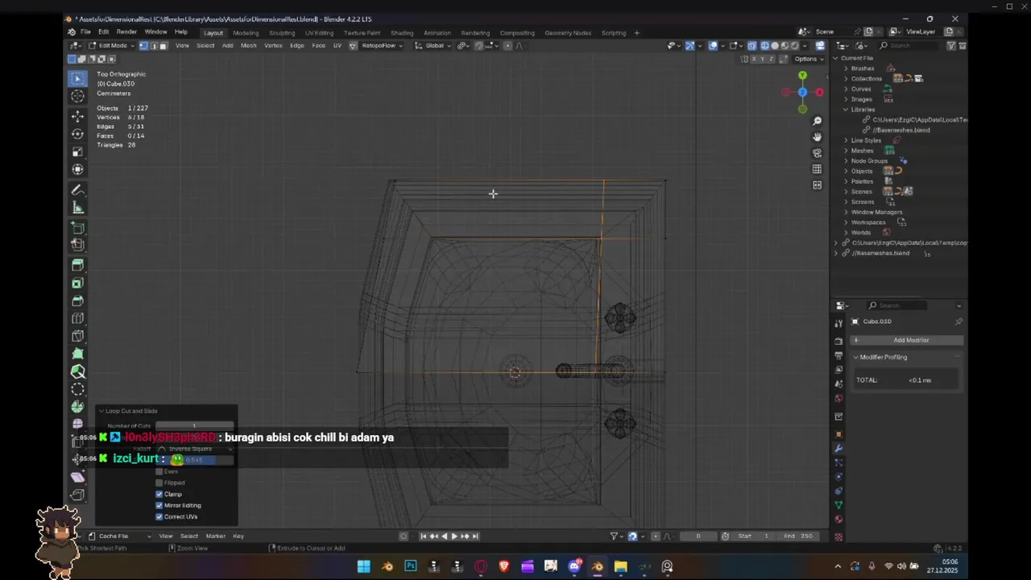The image size is (1031, 580).
Task: Enable vertex select mode
Action: [143, 46]
